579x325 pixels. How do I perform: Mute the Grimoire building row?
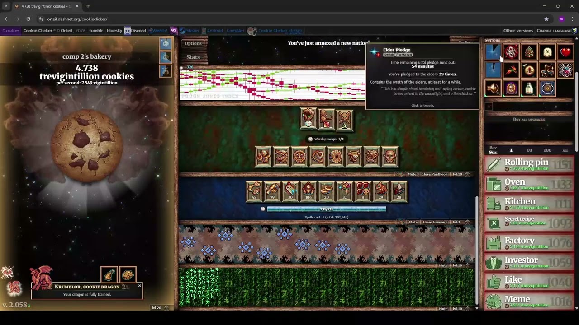tap(413, 222)
